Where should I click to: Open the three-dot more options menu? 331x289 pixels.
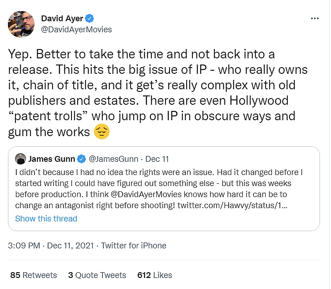click(314, 19)
